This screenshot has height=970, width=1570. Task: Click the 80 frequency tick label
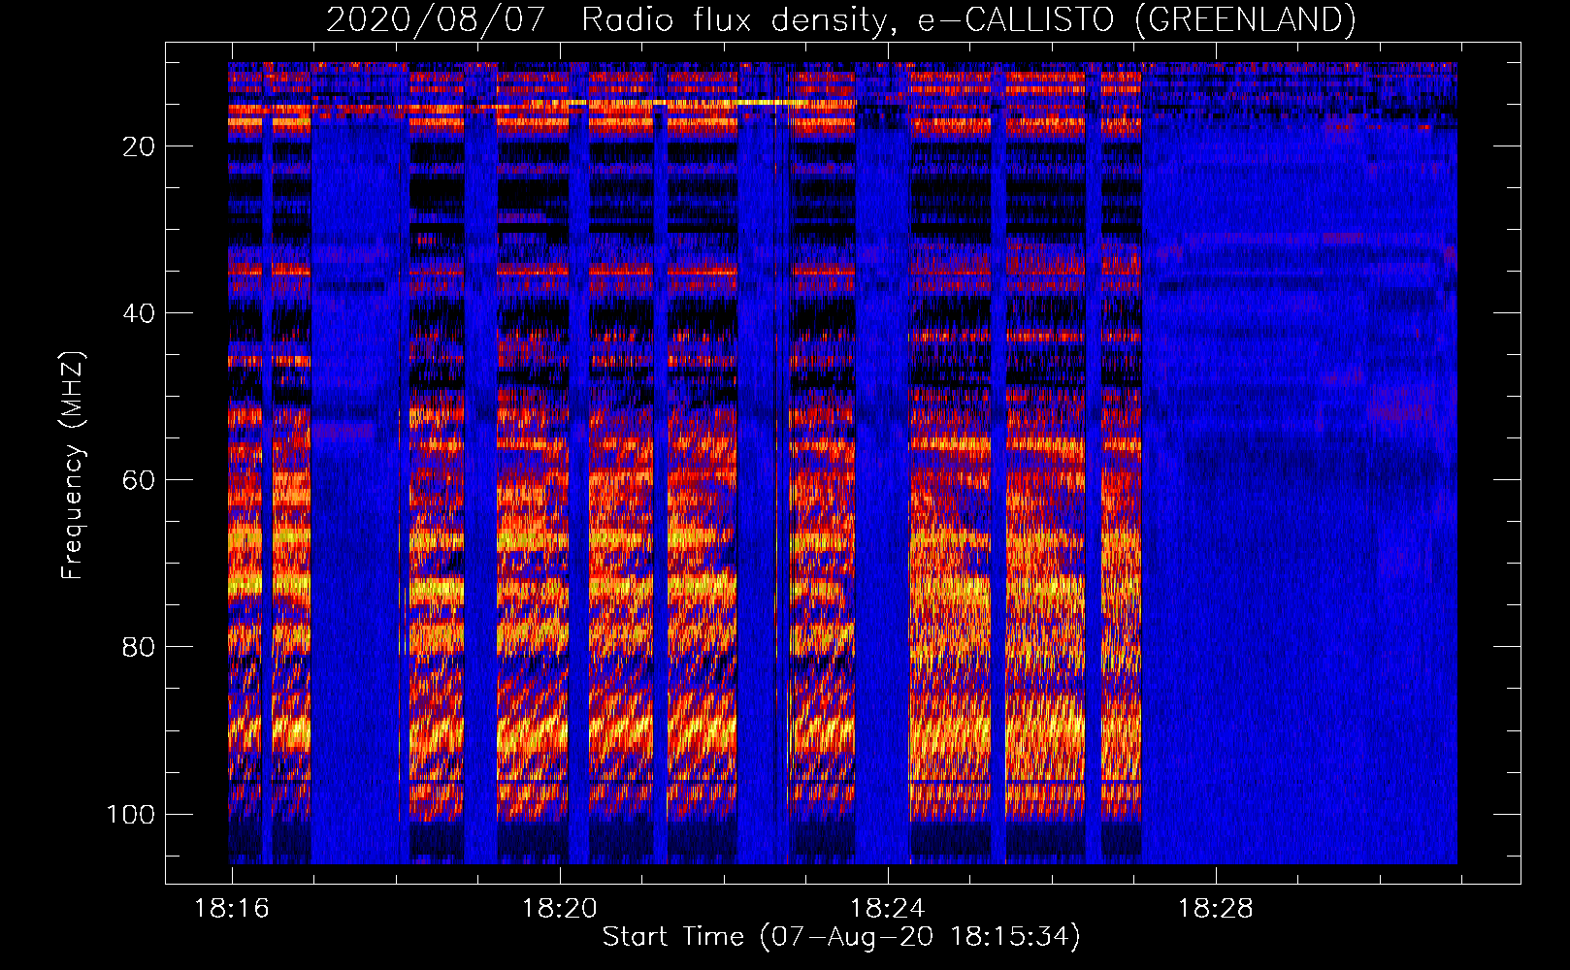[x=138, y=647]
